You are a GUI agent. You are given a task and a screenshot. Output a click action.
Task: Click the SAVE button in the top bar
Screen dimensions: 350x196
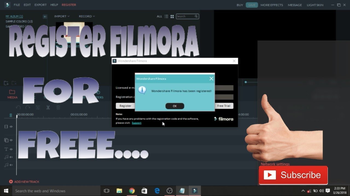(252, 5)
